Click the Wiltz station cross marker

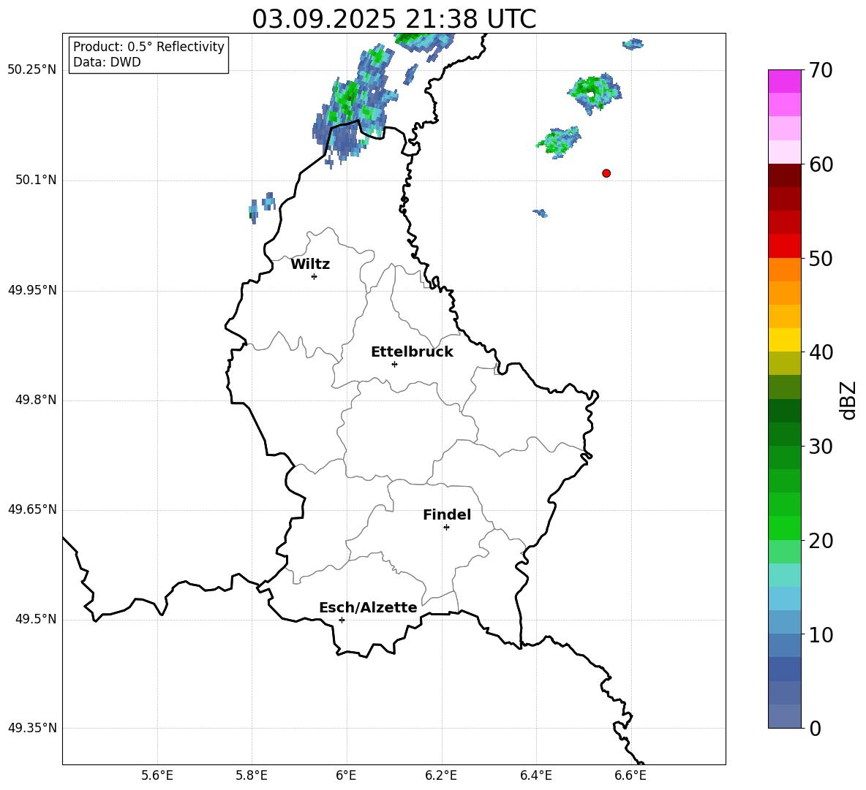tap(315, 276)
